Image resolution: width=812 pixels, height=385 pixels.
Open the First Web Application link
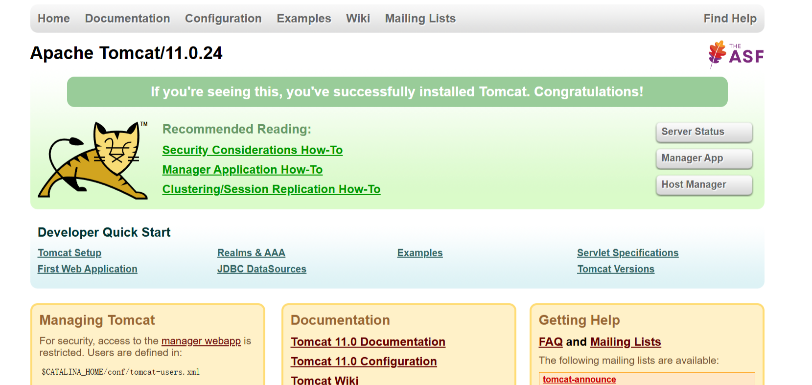pyautogui.click(x=88, y=269)
